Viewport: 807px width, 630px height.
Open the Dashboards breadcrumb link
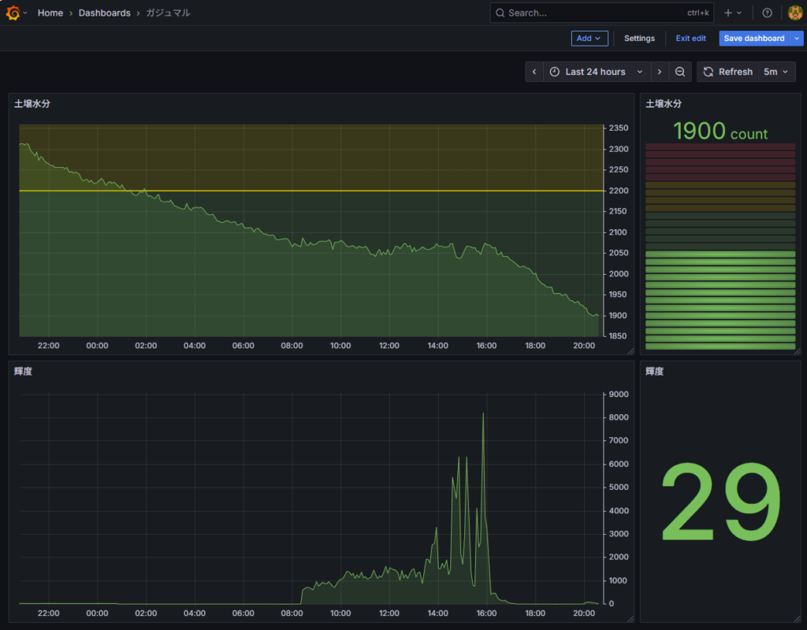click(x=104, y=13)
